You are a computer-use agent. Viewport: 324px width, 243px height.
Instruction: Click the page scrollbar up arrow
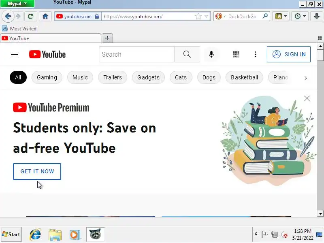coord(320,46)
